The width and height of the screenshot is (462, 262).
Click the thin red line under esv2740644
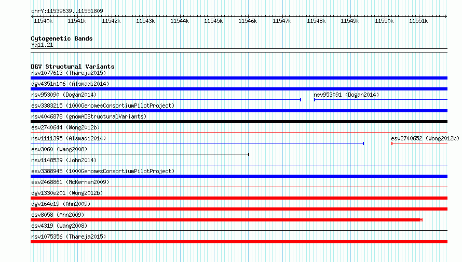[239, 133]
